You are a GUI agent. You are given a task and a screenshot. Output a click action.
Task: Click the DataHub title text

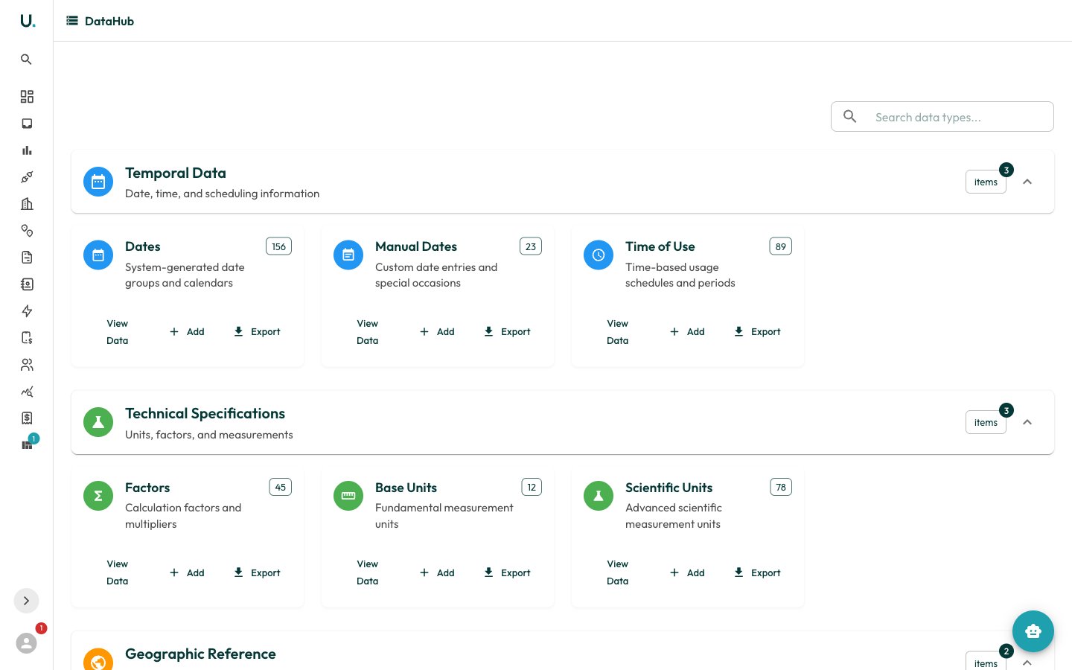(109, 21)
